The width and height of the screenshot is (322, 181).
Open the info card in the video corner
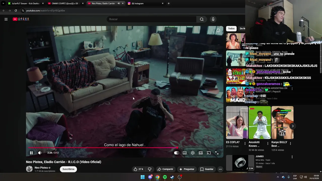coord(218,30)
